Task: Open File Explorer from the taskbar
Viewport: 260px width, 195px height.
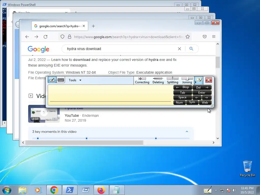Action: point(23,190)
